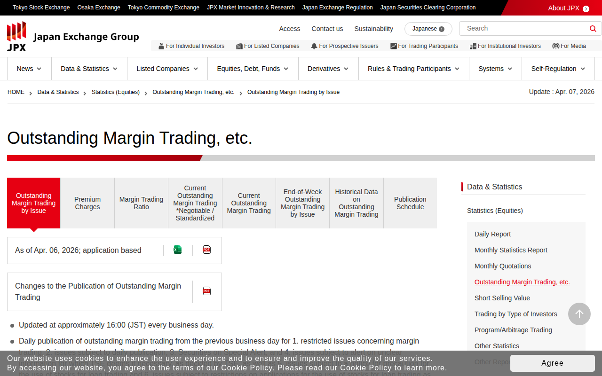Open JPX Market Innovation & Research link
Screen dimensions: 602x376
click(251, 8)
